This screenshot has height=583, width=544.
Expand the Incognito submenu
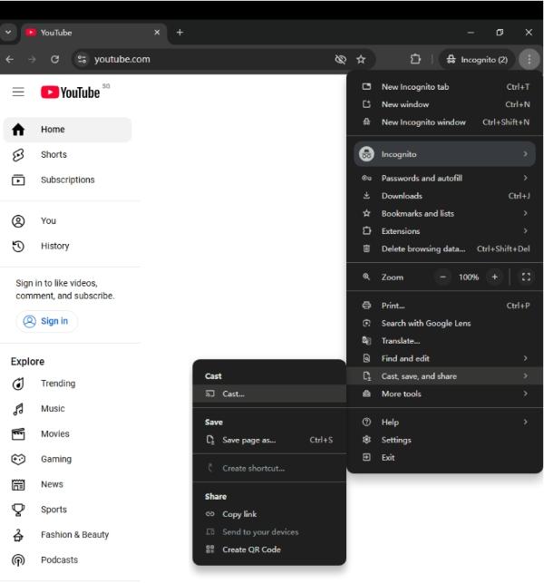click(444, 154)
